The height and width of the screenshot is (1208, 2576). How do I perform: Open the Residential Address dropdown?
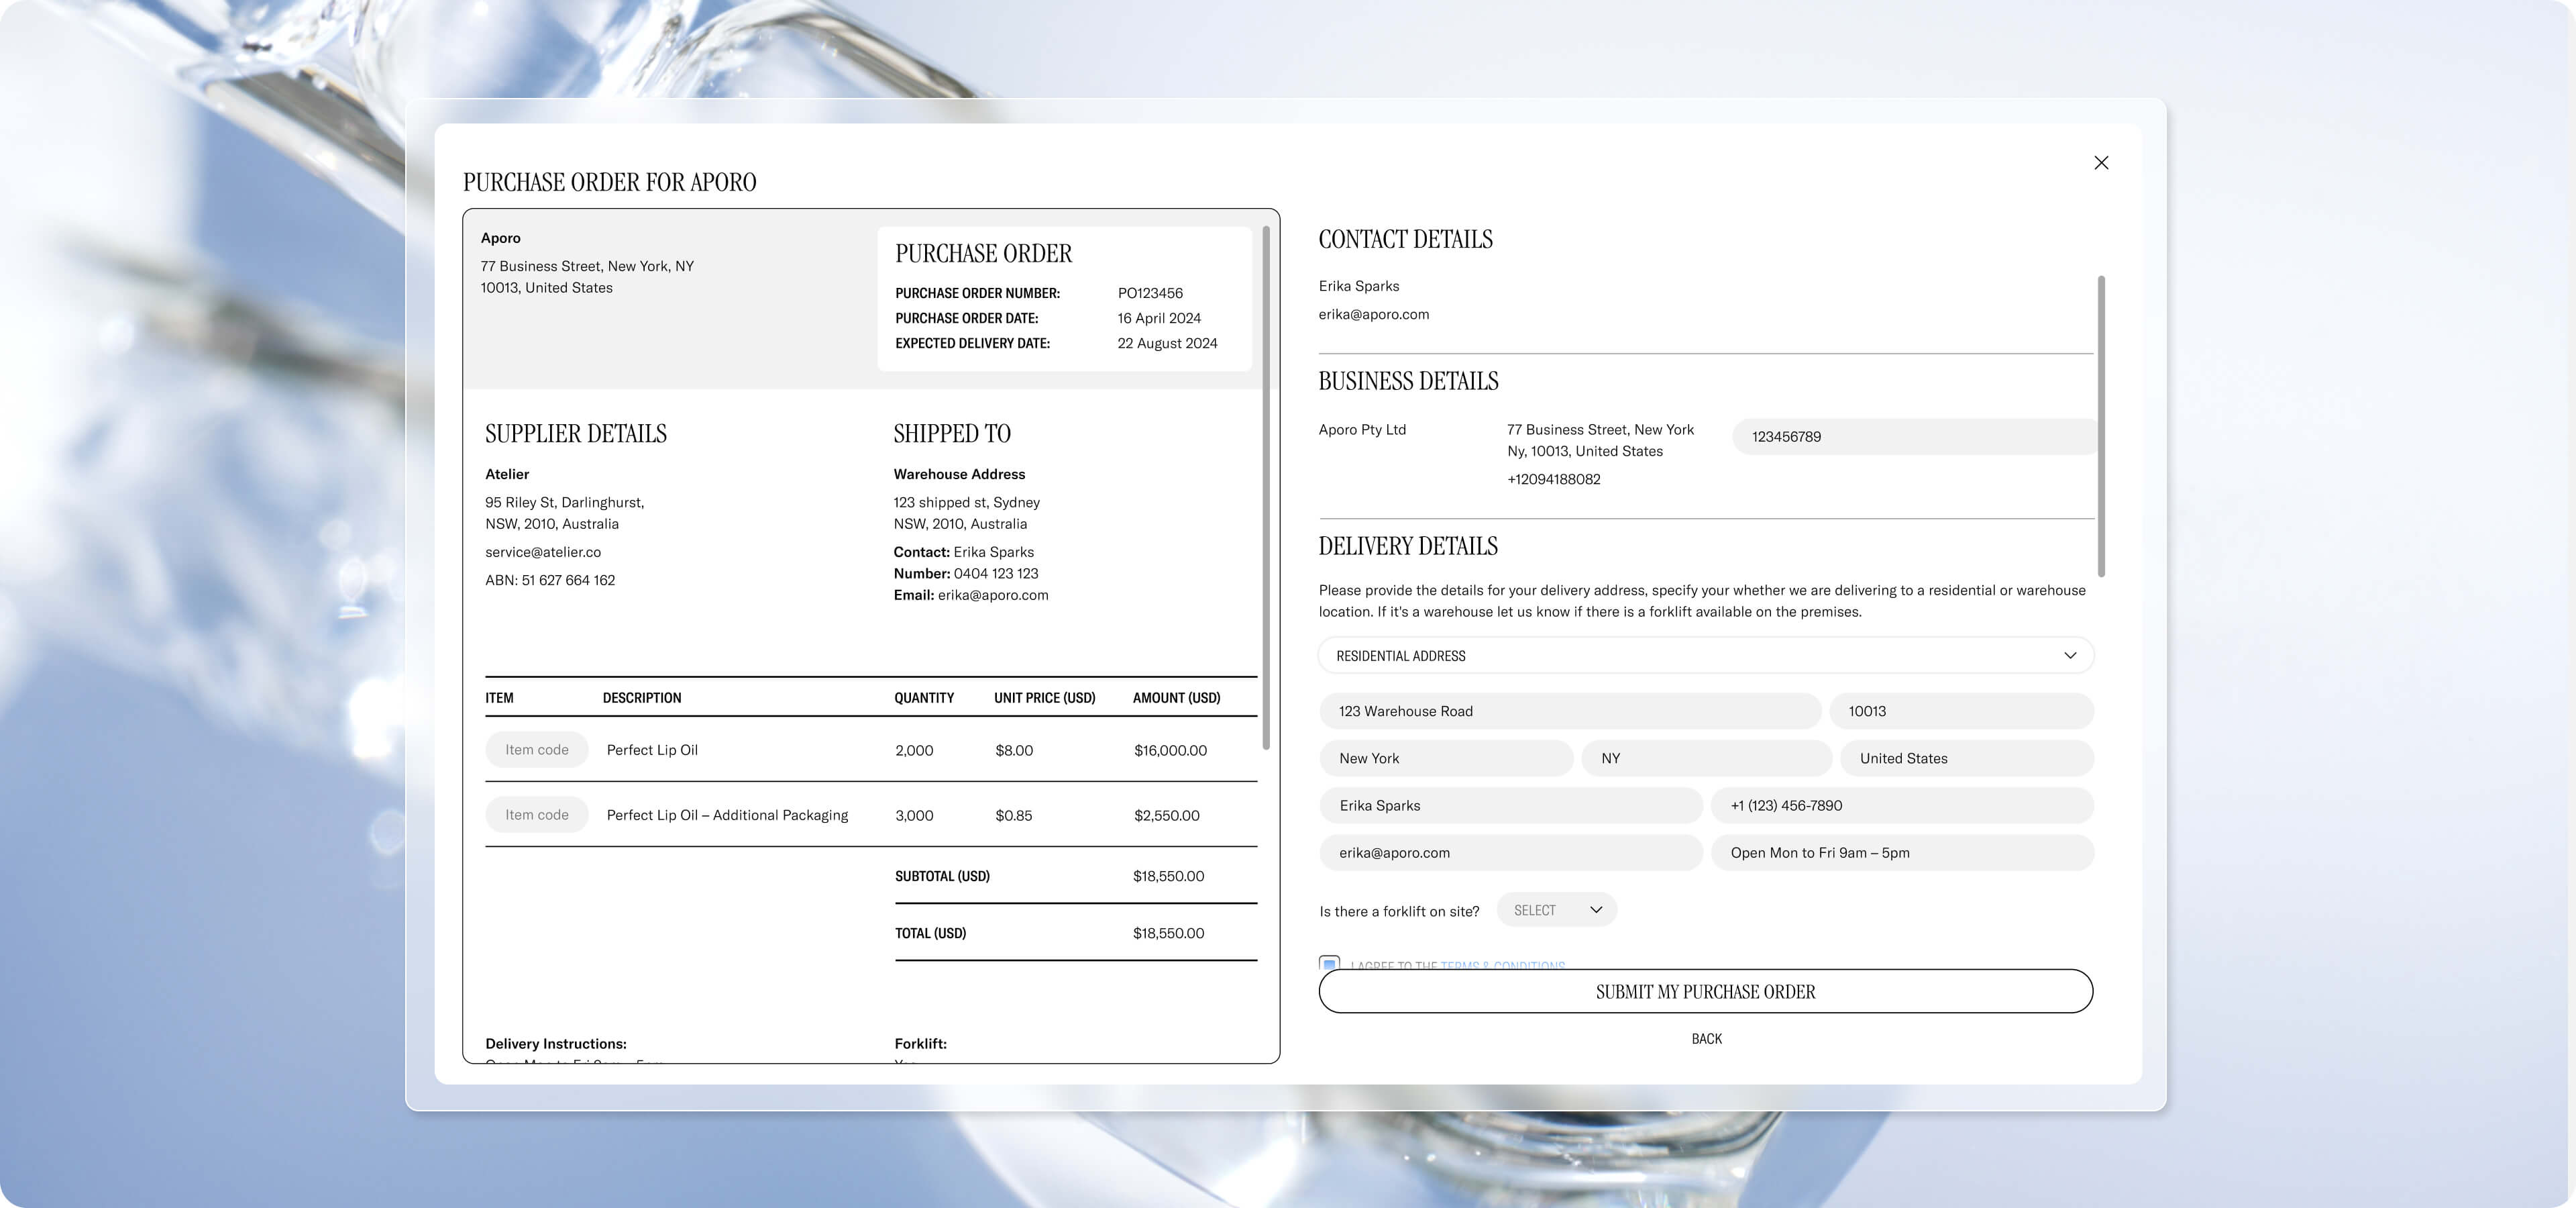tap(1705, 655)
